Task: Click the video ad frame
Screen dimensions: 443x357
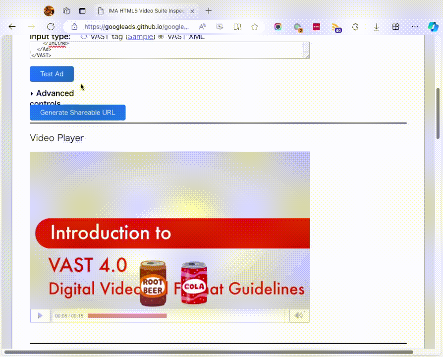Action: [x=170, y=230]
